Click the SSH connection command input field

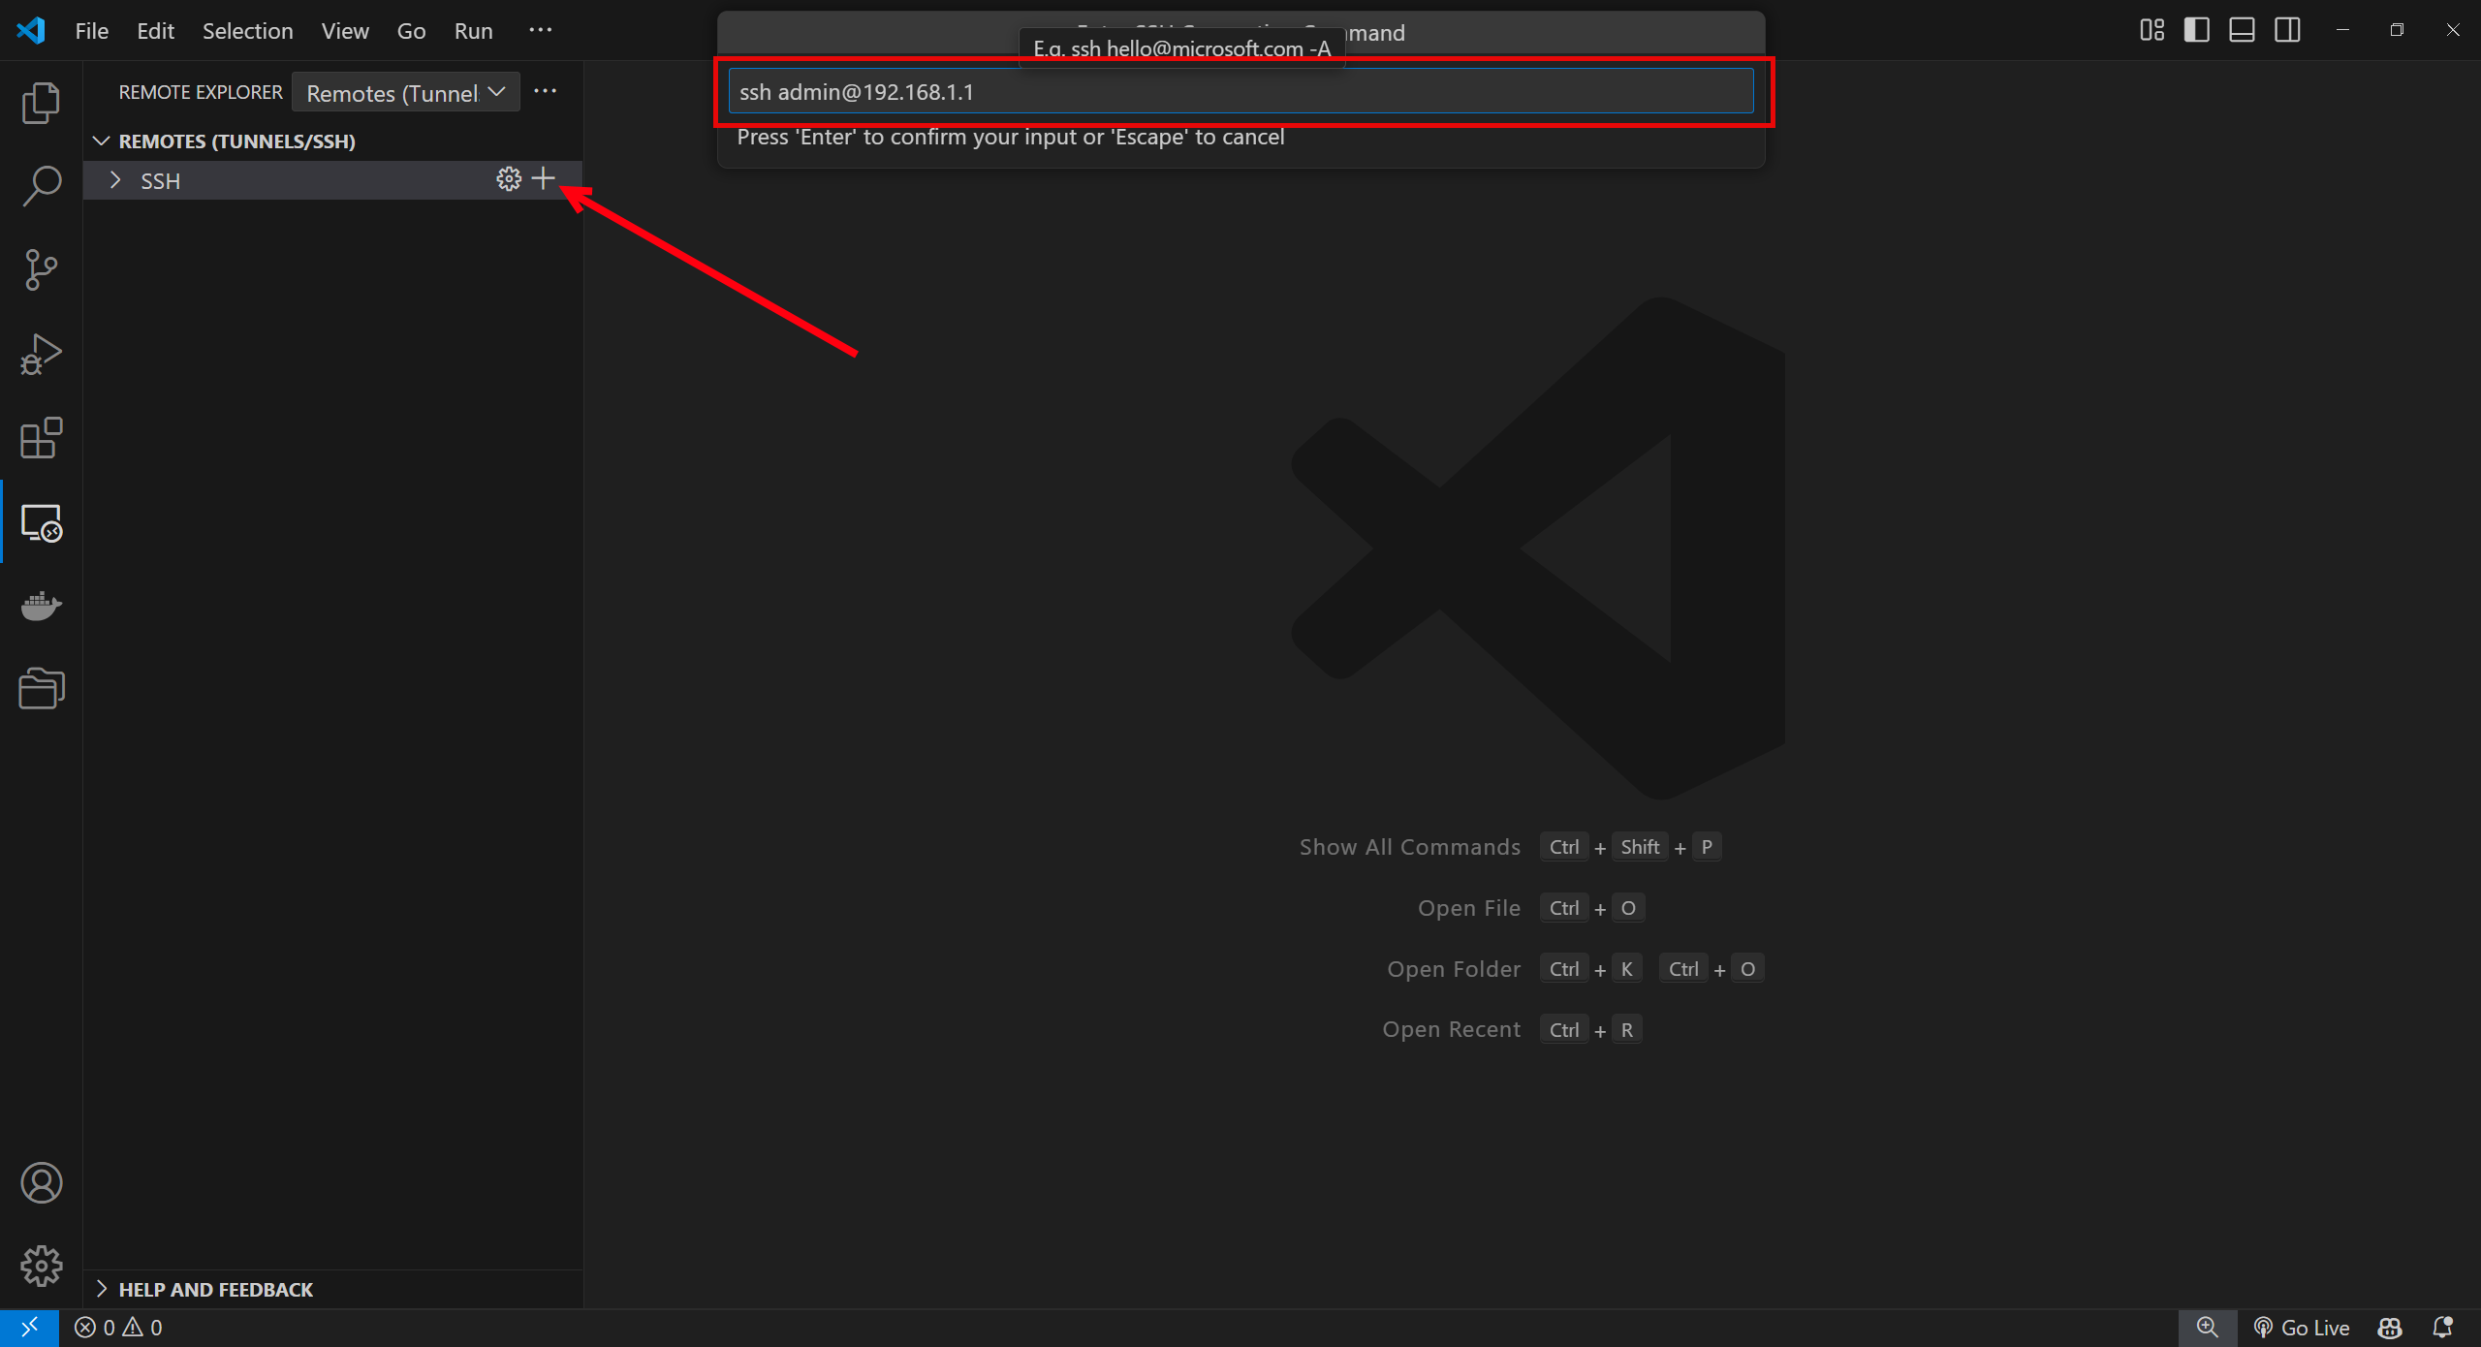tap(1240, 91)
